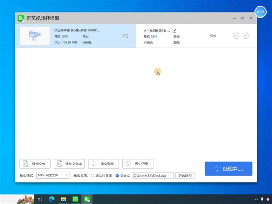Image resolution: width=272 pixels, height=204 pixels.
Task: Minimize the converter window
Action: [x=234, y=18]
